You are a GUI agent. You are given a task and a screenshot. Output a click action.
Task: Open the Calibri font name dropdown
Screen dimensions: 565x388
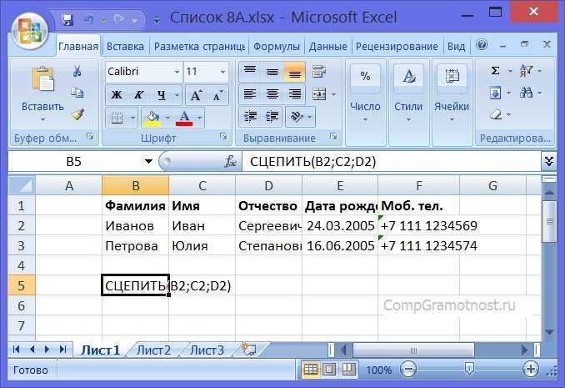(177, 72)
